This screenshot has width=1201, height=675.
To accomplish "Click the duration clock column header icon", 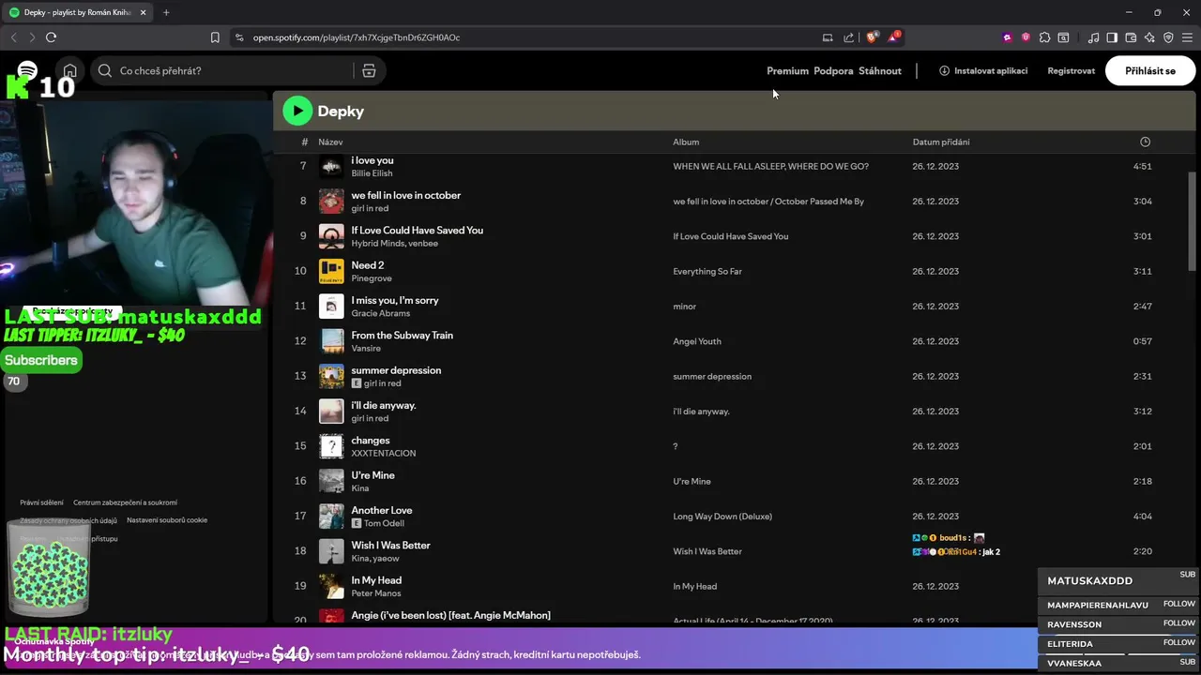I will pos(1145,142).
